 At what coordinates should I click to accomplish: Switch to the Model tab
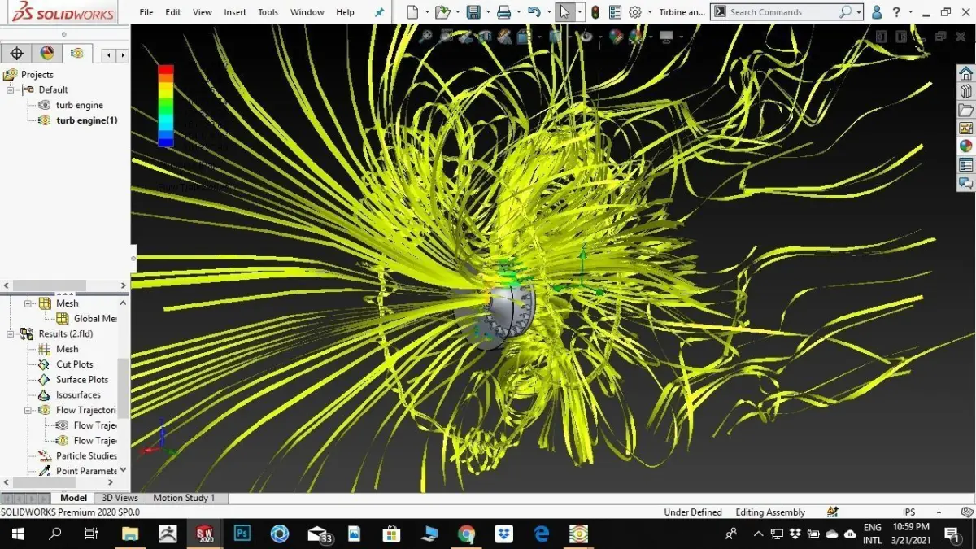click(73, 498)
